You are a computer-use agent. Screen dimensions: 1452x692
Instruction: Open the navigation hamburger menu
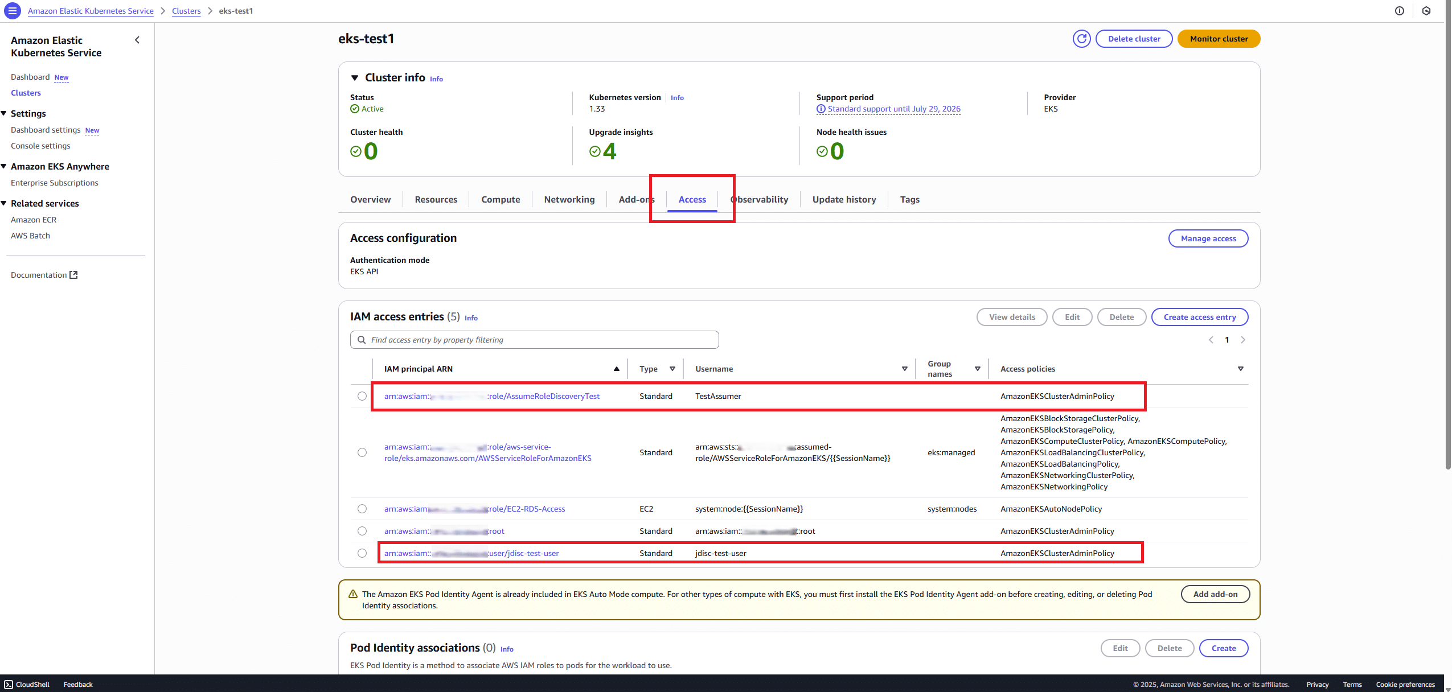pyautogui.click(x=12, y=11)
